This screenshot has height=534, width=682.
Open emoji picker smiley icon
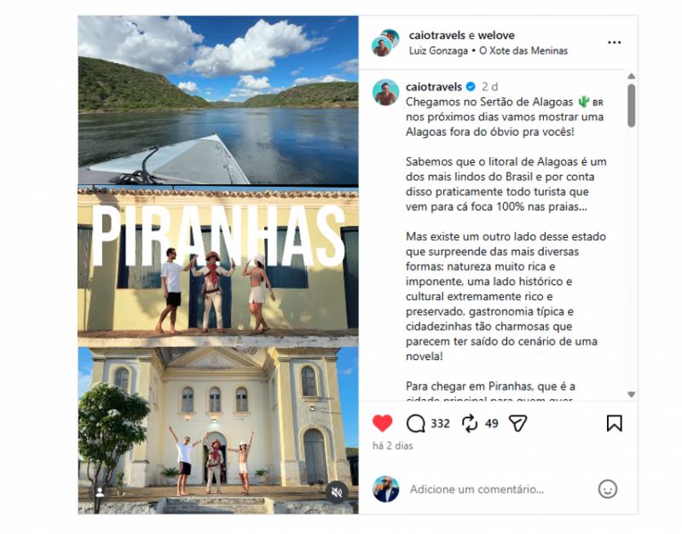tap(607, 489)
